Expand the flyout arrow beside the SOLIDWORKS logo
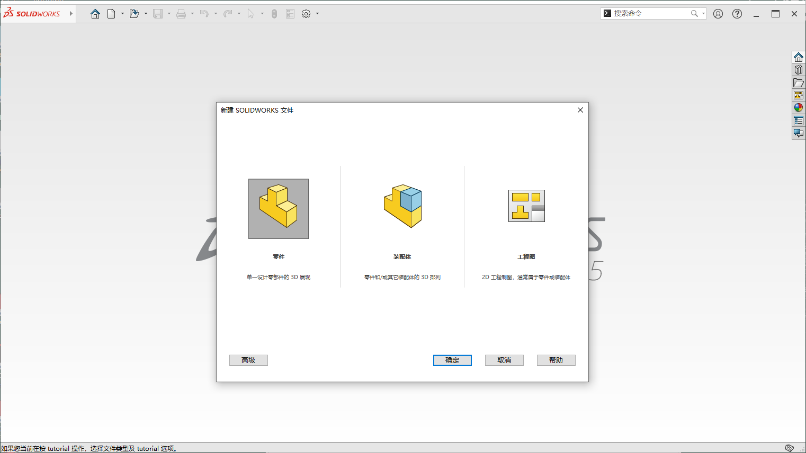Image resolution: width=806 pixels, height=453 pixels. (70, 13)
